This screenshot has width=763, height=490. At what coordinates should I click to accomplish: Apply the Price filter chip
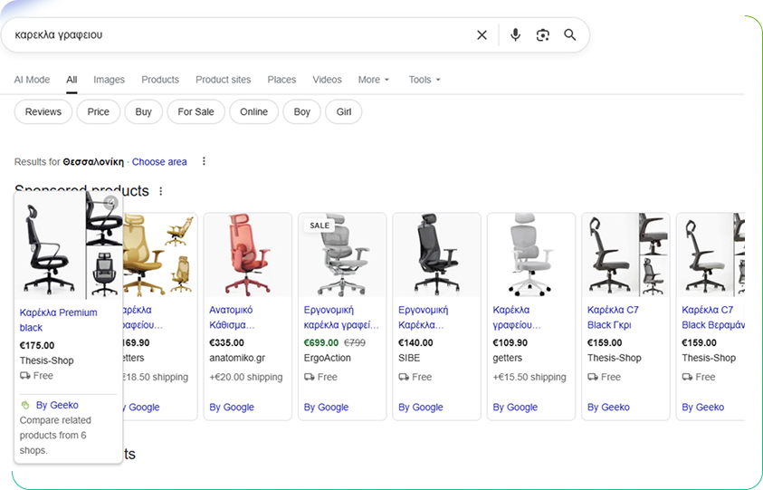[99, 111]
